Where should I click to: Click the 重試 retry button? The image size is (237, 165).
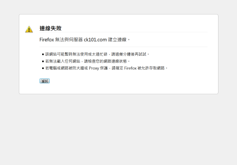point(44,81)
